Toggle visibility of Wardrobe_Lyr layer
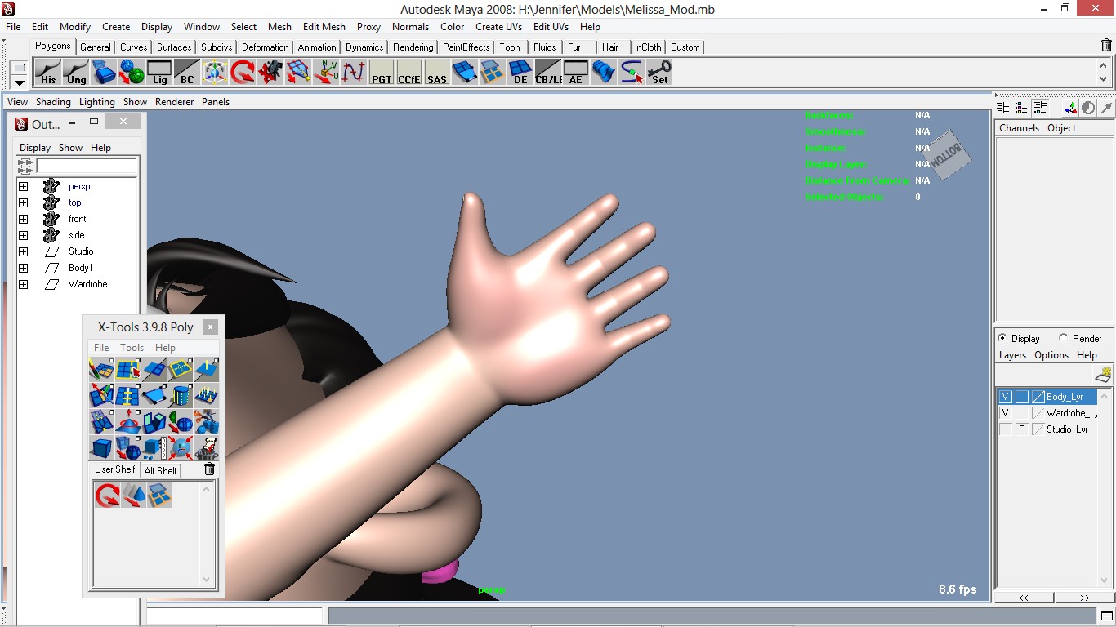This screenshot has width=1116, height=627. (x=1006, y=413)
